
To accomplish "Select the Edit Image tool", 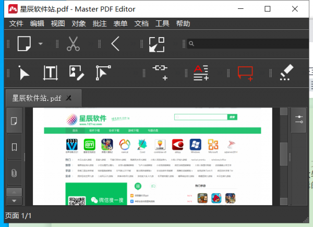I will point(77,73).
